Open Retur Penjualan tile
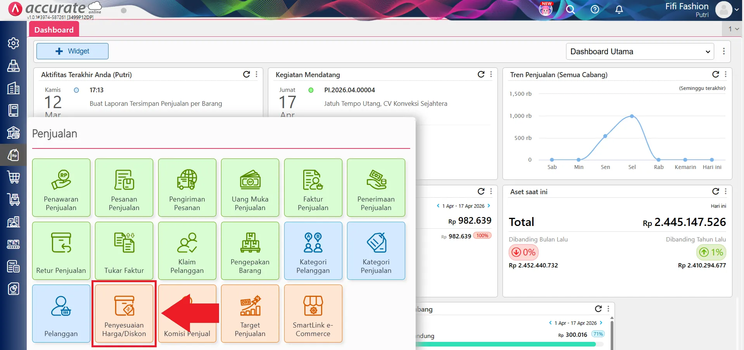744x350 pixels. click(61, 251)
